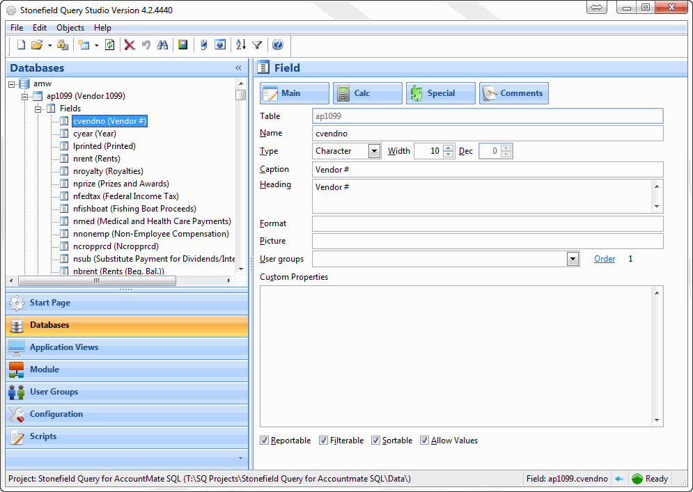693x492 pixels.
Task: Open the Sort A-Z tool
Action: 240,45
